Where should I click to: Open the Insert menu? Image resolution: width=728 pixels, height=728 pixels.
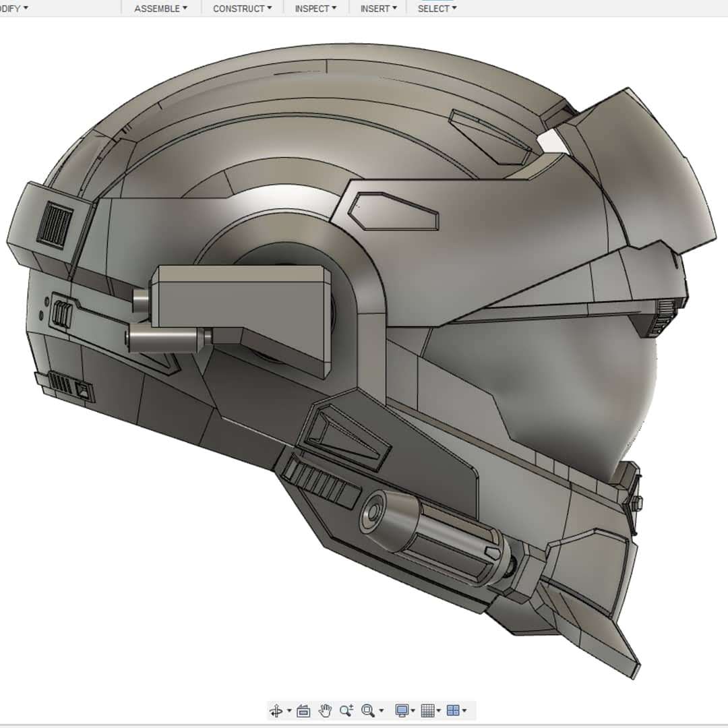point(378,8)
